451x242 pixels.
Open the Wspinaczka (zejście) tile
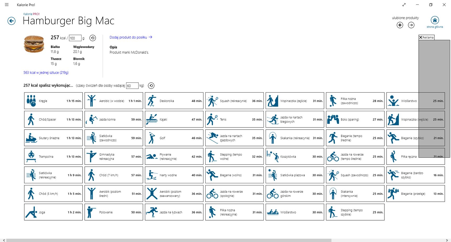[x=295, y=101]
